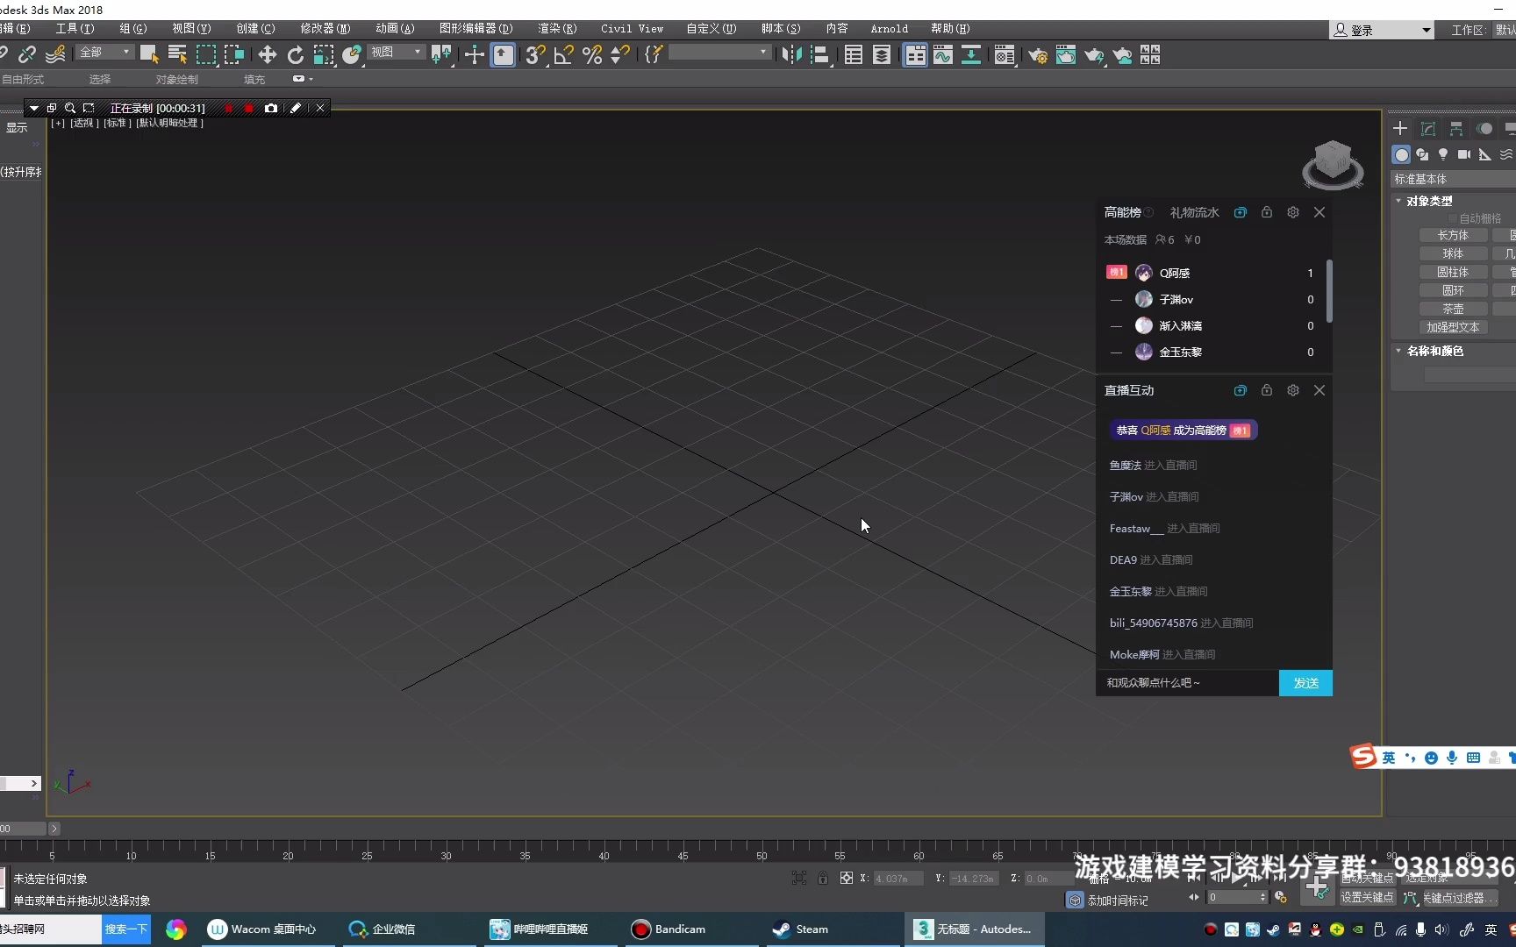Screen dimensions: 1516x947
Task: Switch to the 礼物流水 tab
Action: [x=1193, y=212]
